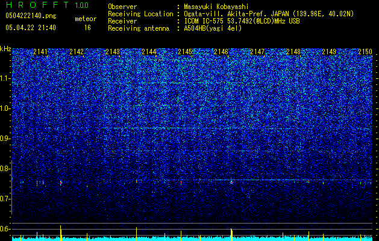
Task: Click the 1.0 frequency axis label
Action: (x=5, y=108)
